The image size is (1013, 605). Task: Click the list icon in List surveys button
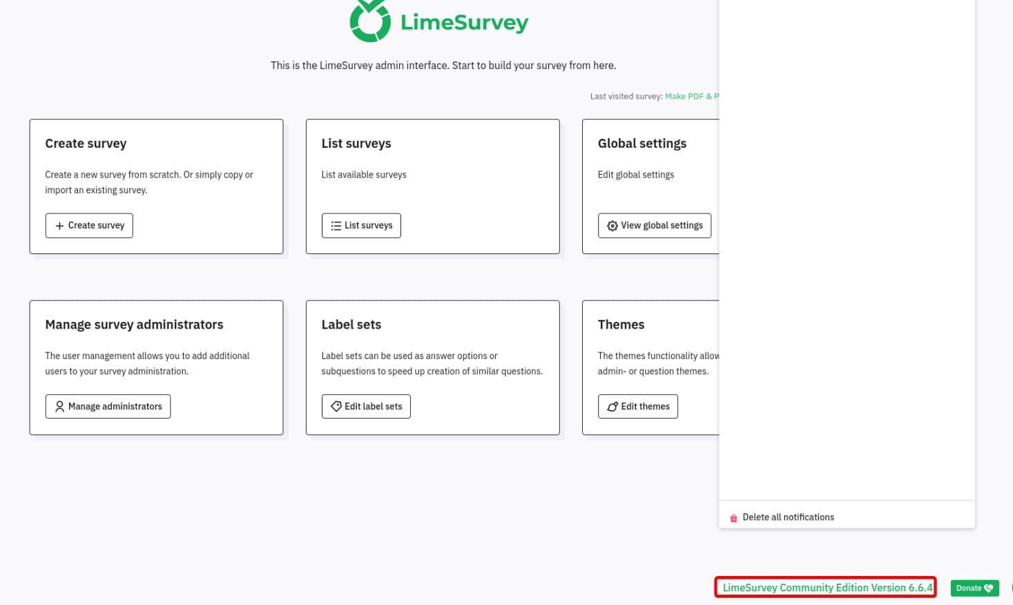click(336, 226)
